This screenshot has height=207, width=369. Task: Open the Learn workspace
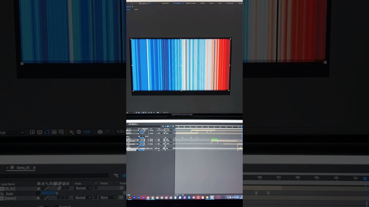(x=220, y=3)
